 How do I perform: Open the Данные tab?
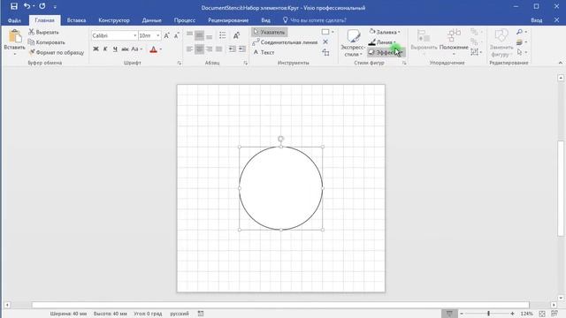coord(151,20)
